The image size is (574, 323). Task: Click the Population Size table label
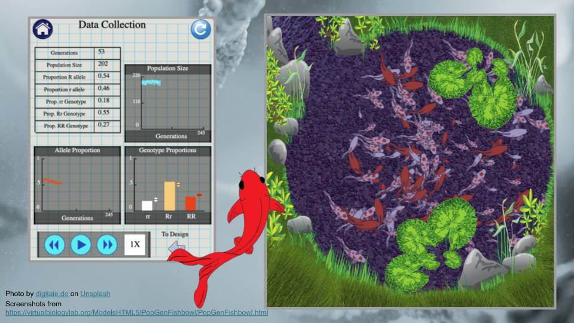point(64,65)
